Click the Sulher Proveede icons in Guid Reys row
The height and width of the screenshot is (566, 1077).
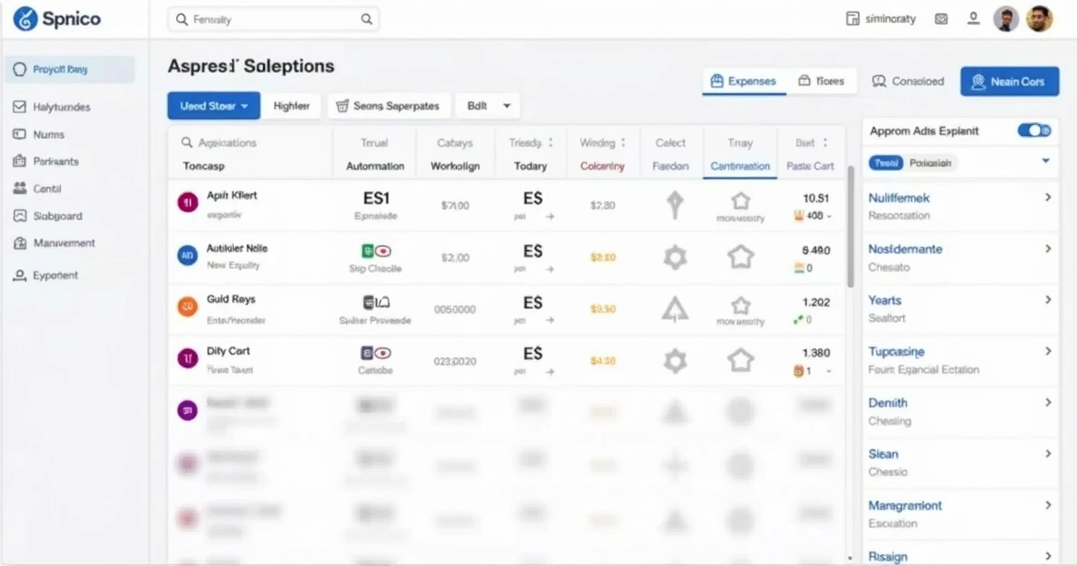(x=376, y=302)
